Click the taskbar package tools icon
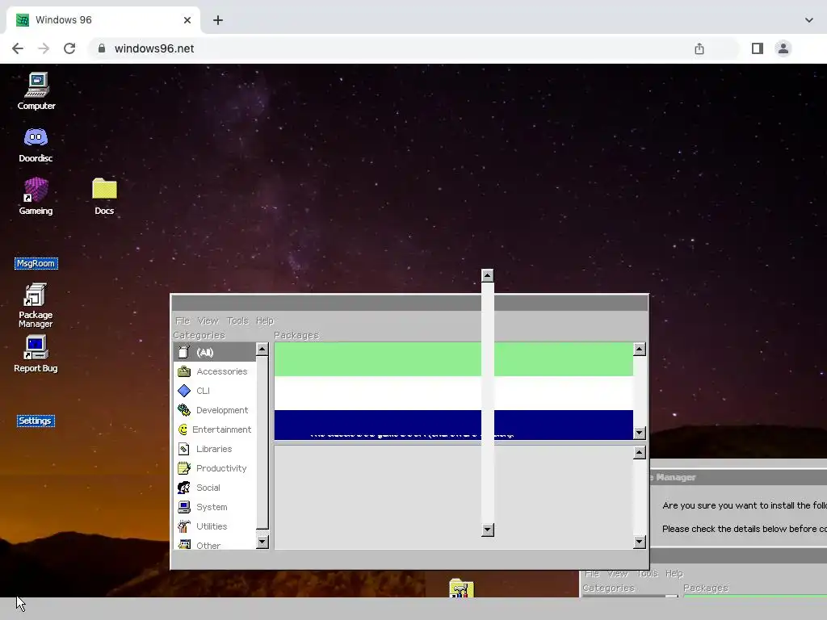 coord(461,589)
